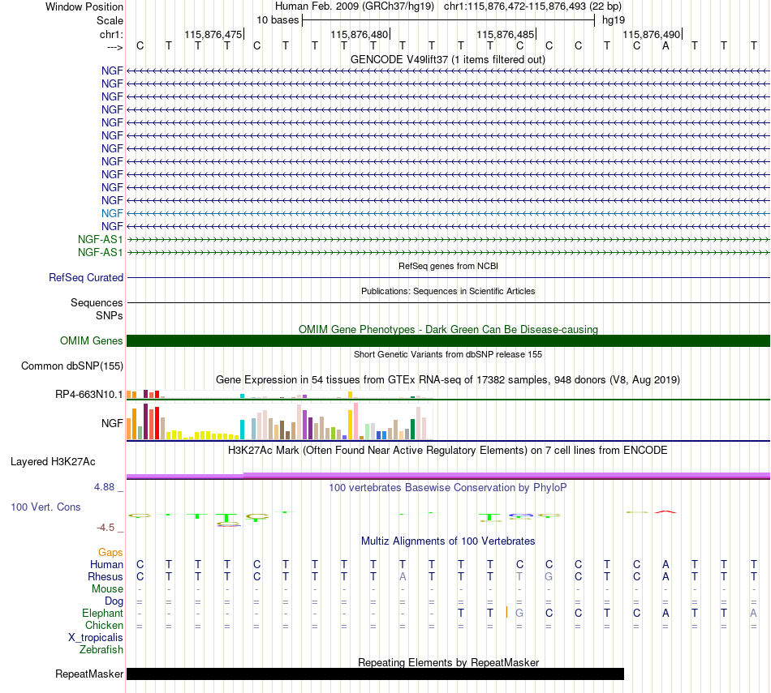Click the Human Feb. 2009 (GRCh37/hg19) title
The height and width of the screenshot is (693, 771).
(x=355, y=6)
